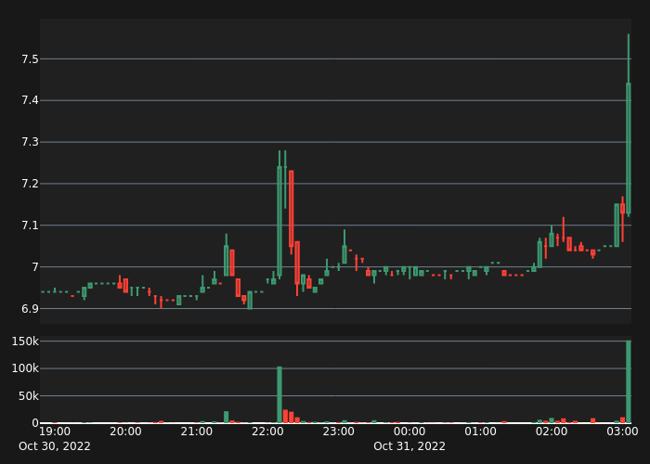Click the 7 price axis label
Image resolution: width=650 pixels, height=464 pixels.
[35, 267]
